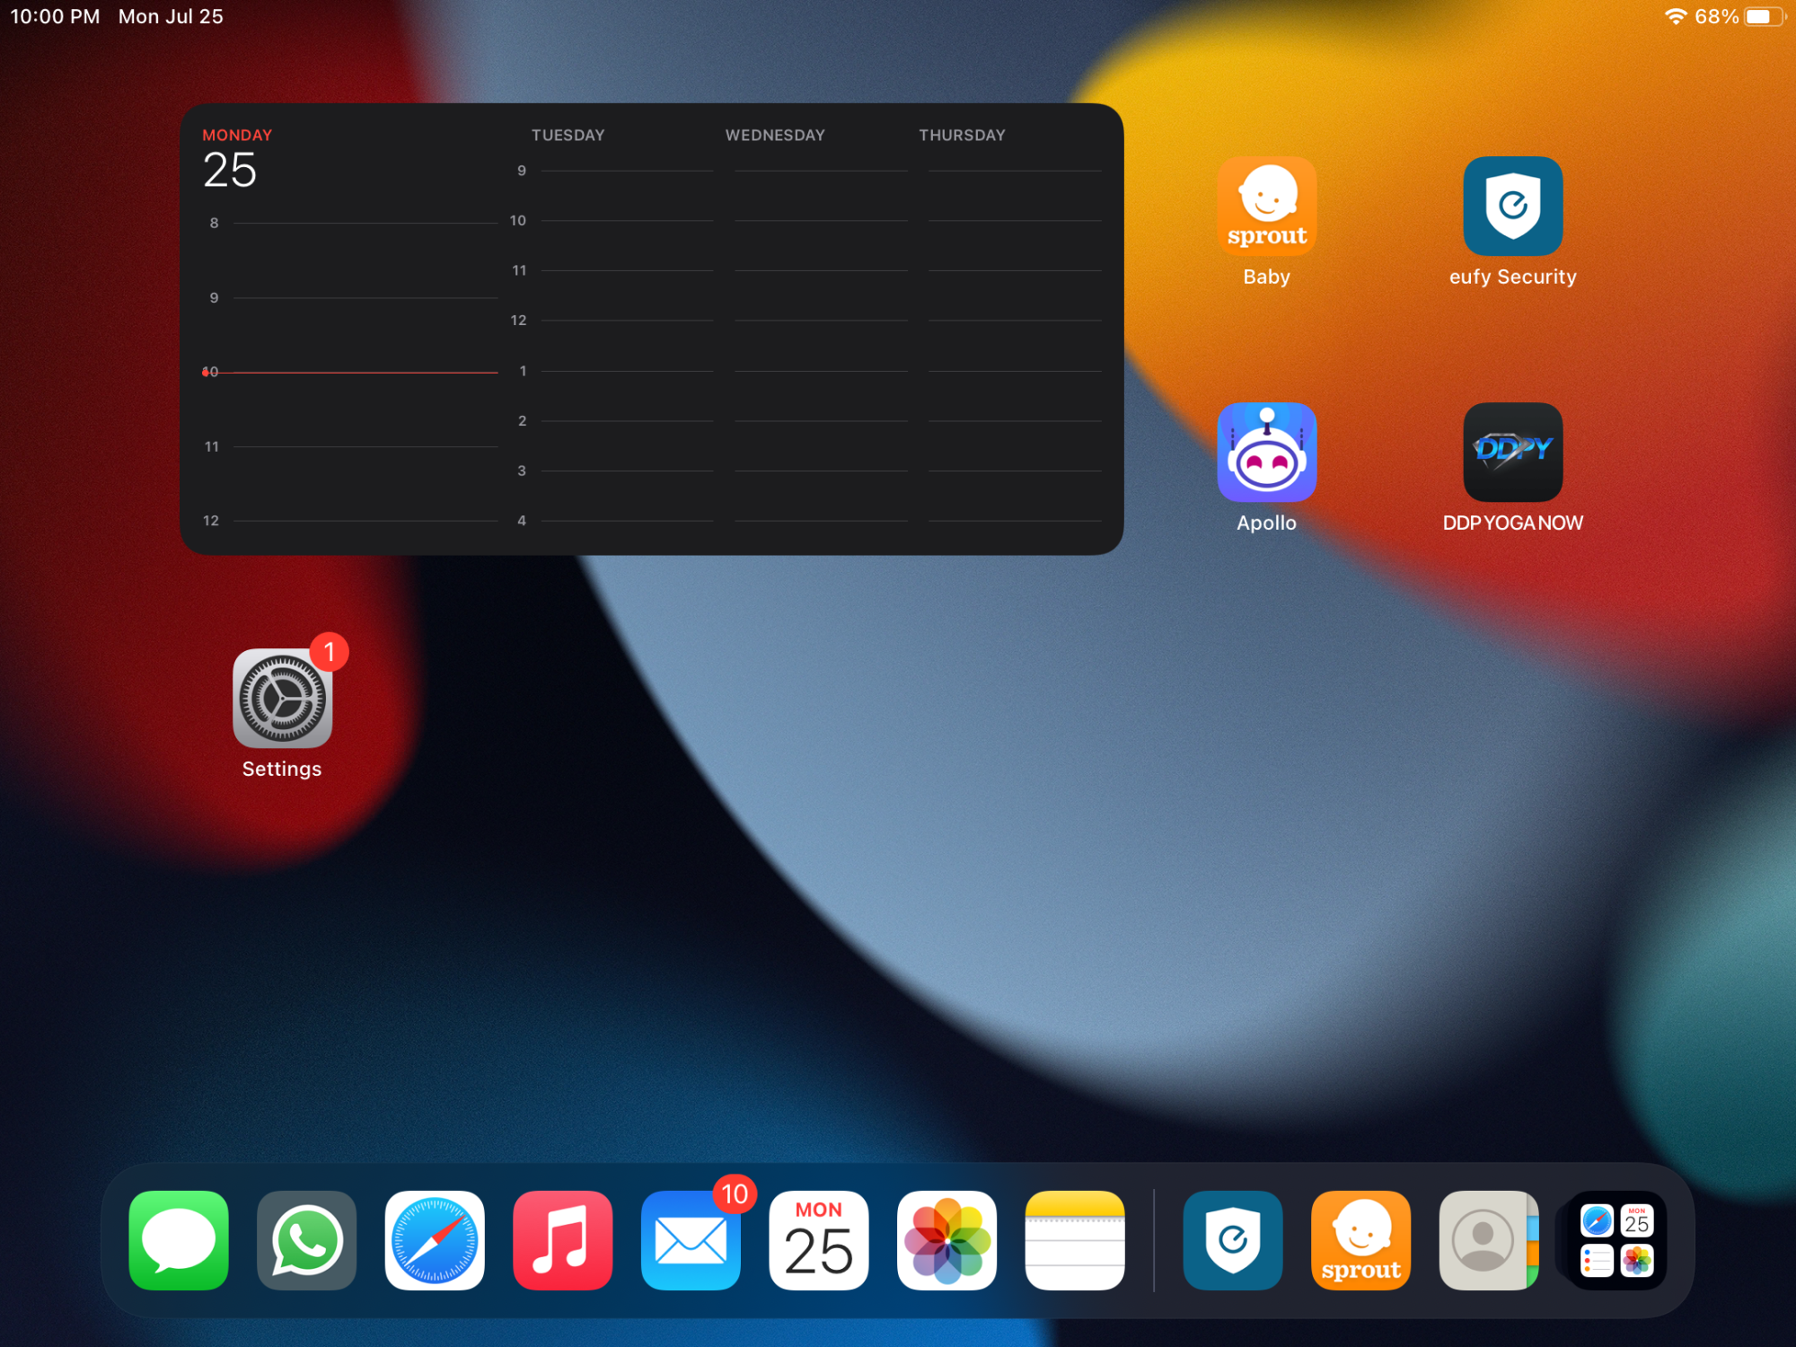
Task: Select the THURSDAY column in calendar widget
Action: pos(962,135)
